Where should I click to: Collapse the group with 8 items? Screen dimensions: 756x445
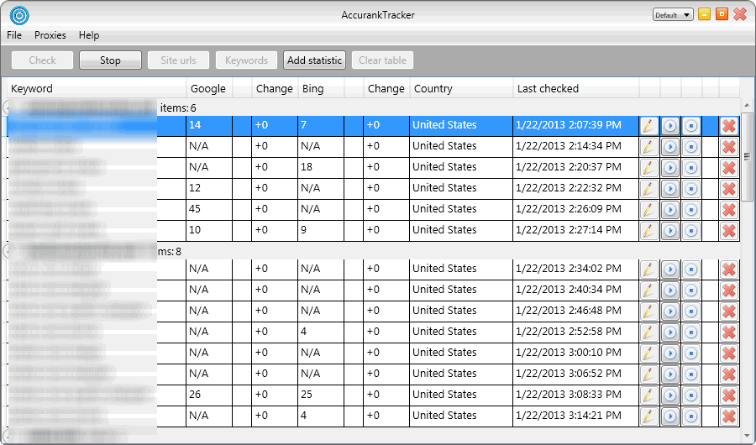(x=5, y=251)
